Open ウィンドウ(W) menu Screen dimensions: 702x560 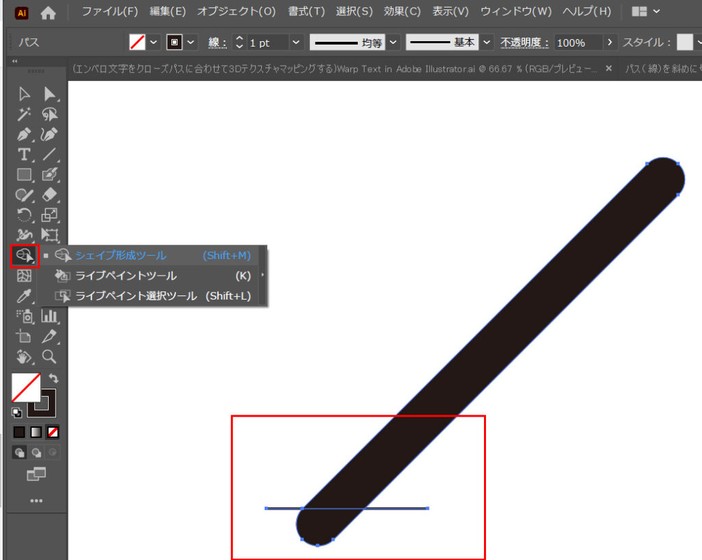click(516, 12)
